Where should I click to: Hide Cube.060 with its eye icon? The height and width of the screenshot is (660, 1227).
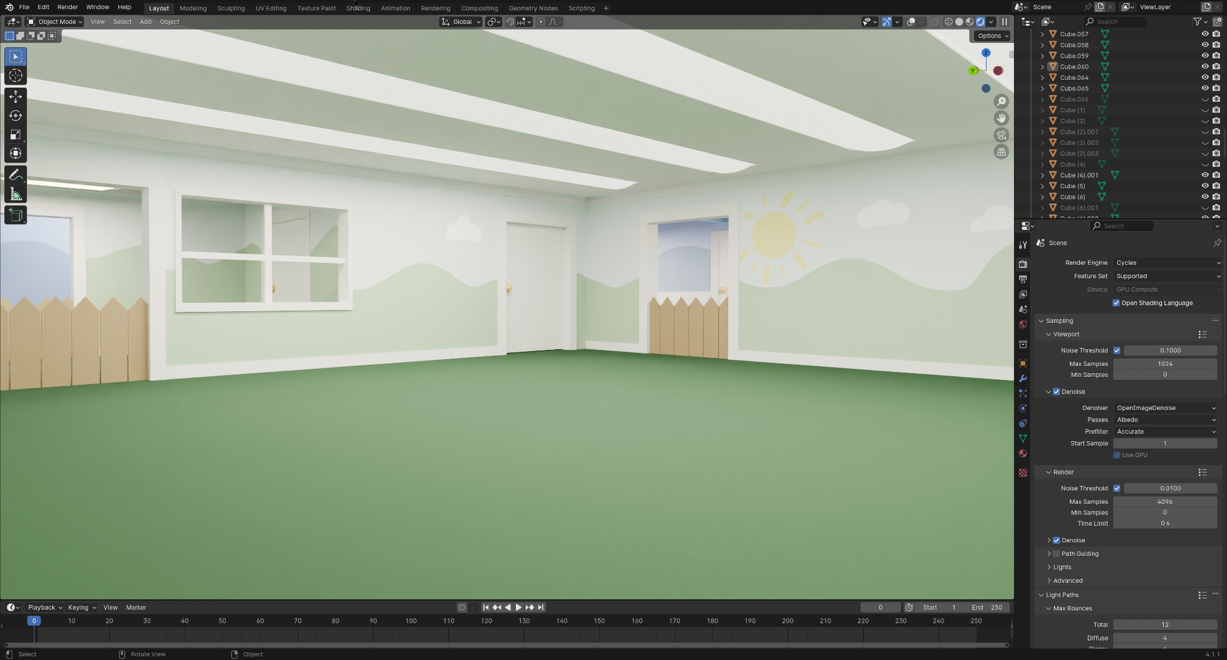pyautogui.click(x=1204, y=66)
